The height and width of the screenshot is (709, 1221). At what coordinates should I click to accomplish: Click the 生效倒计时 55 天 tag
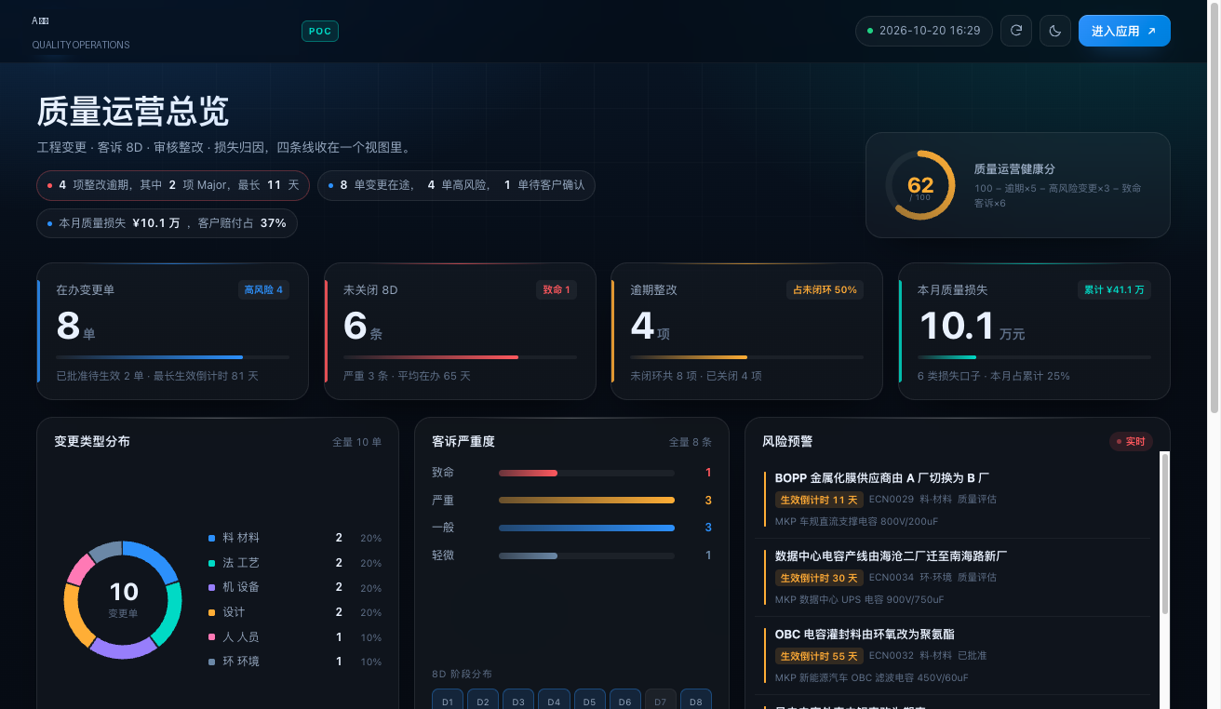pyautogui.click(x=819, y=656)
